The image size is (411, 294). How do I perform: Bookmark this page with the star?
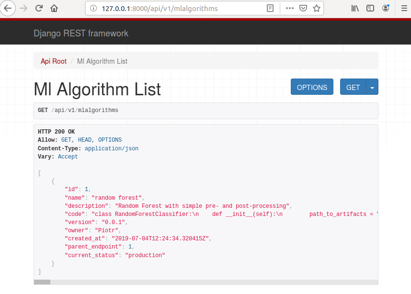click(x=316, y=8)
